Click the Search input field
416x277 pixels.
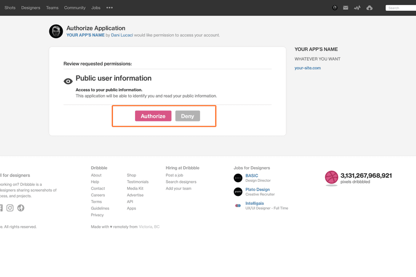pyautogui.click(x=400, y=8)
